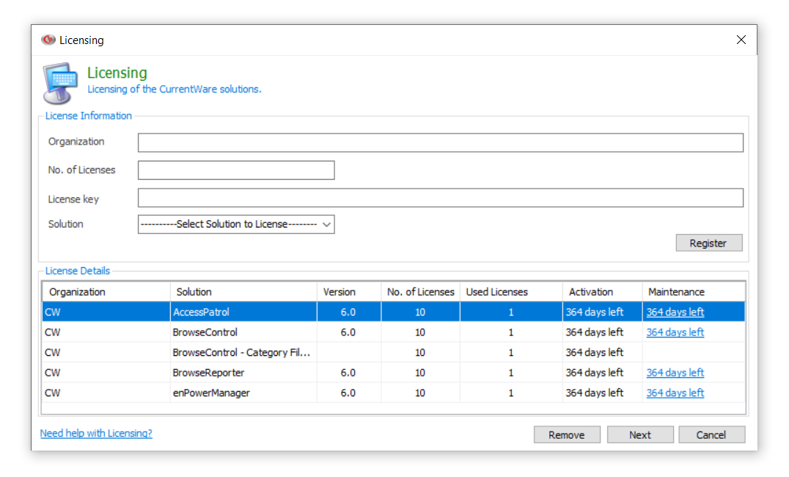Click the Licensing computer monitor icon
789x477 pixels.
[60, 83]
